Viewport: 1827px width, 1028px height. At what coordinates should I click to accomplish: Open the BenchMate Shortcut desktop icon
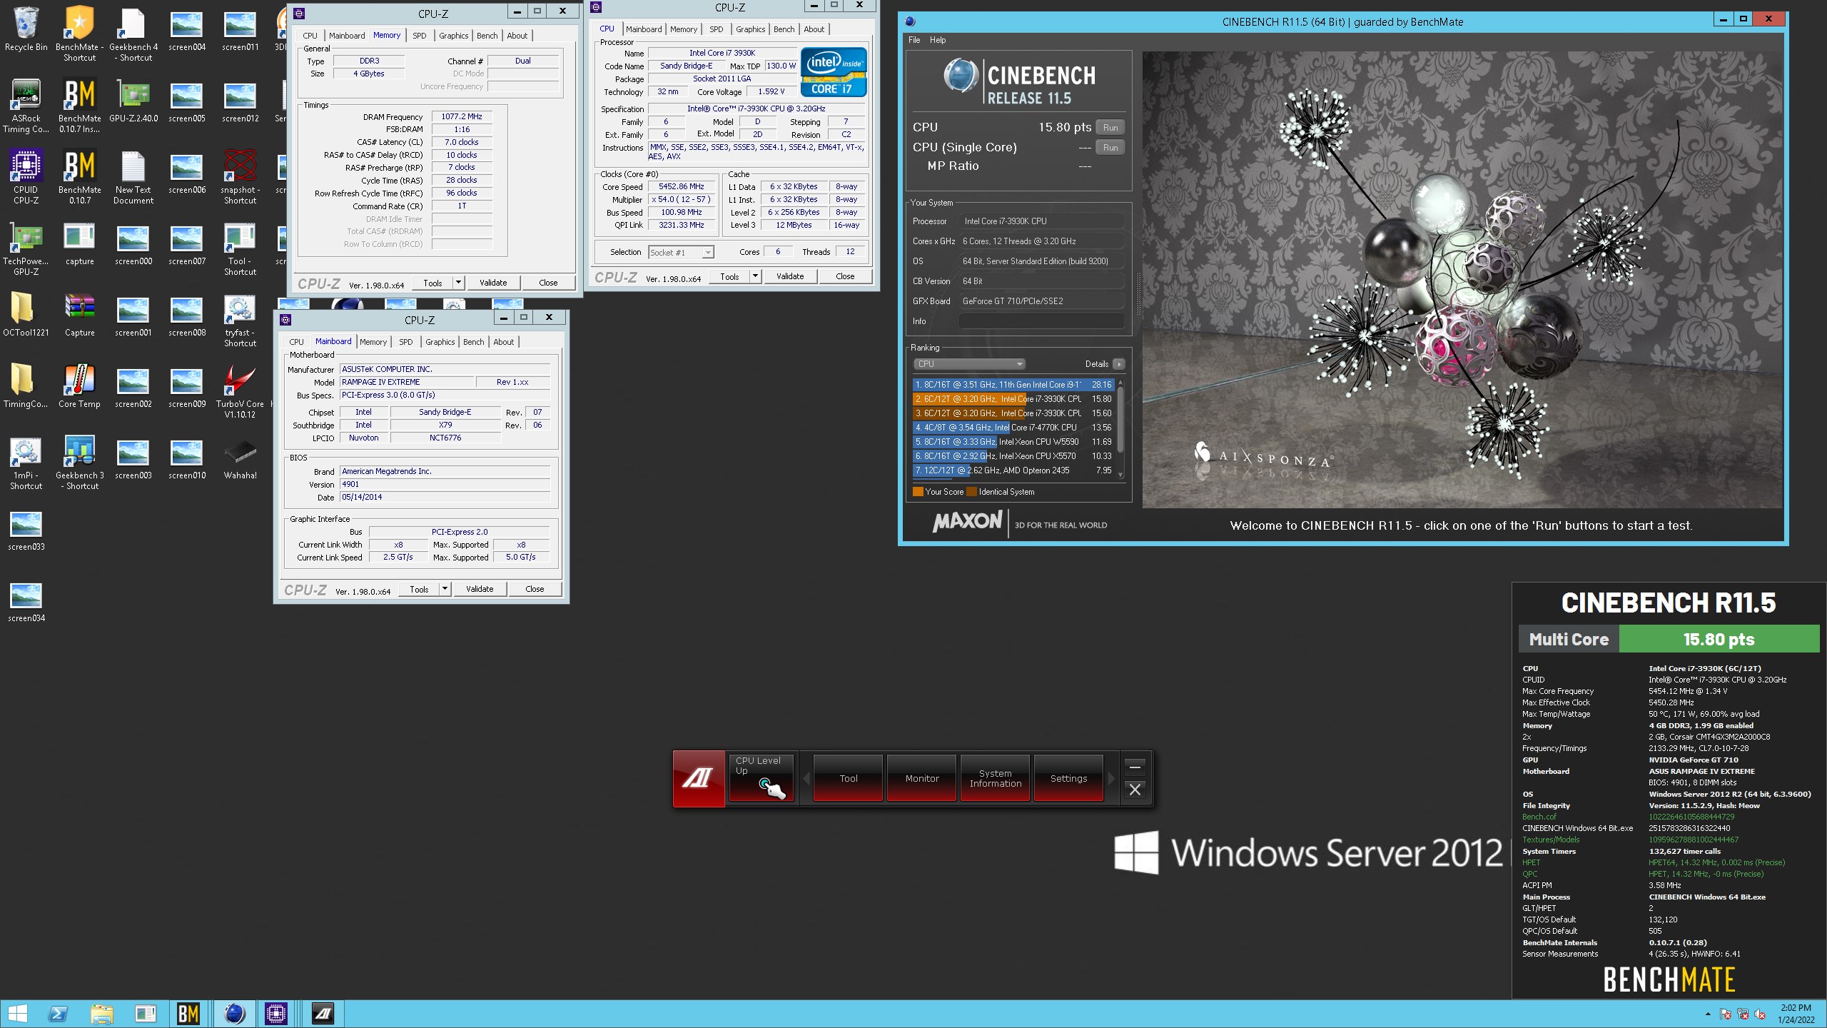79,34
